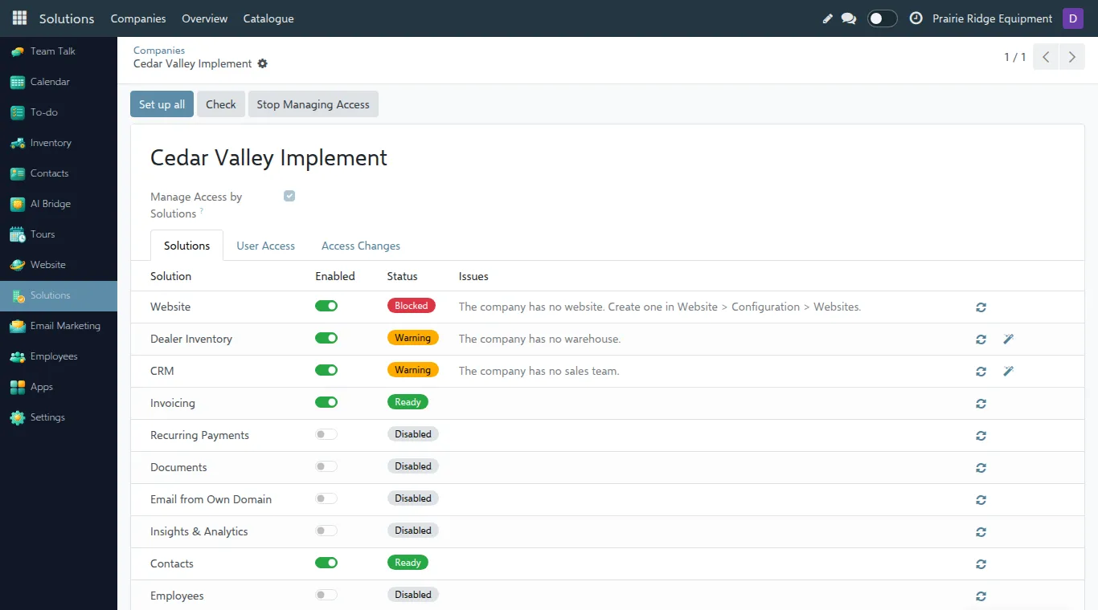Click the pencil edit icon in top bar
Viewport: 1098px width, 610px height.
(x=828, y=18)
